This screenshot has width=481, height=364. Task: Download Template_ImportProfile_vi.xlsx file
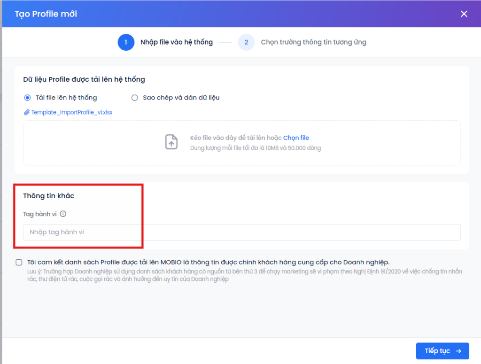(72, 113)
